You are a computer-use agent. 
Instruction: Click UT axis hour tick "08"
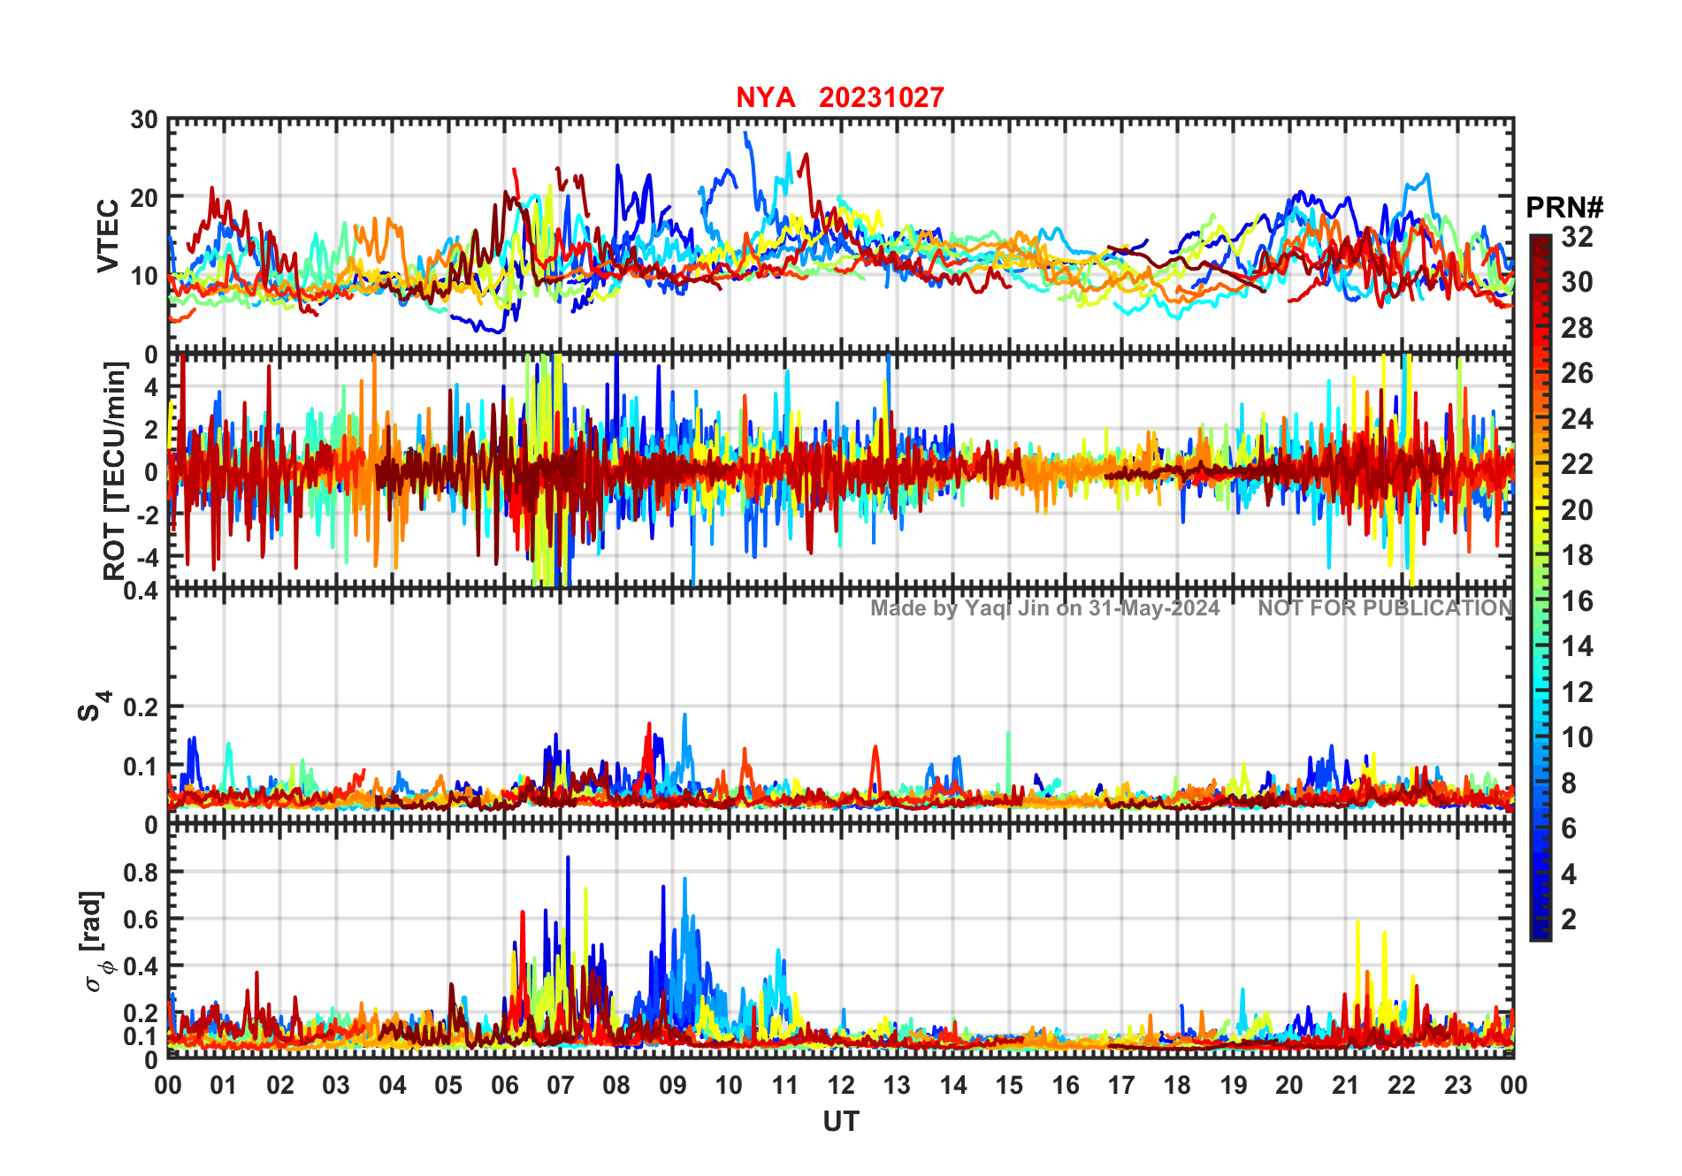pyautogui.click(x=616, y=1086)
